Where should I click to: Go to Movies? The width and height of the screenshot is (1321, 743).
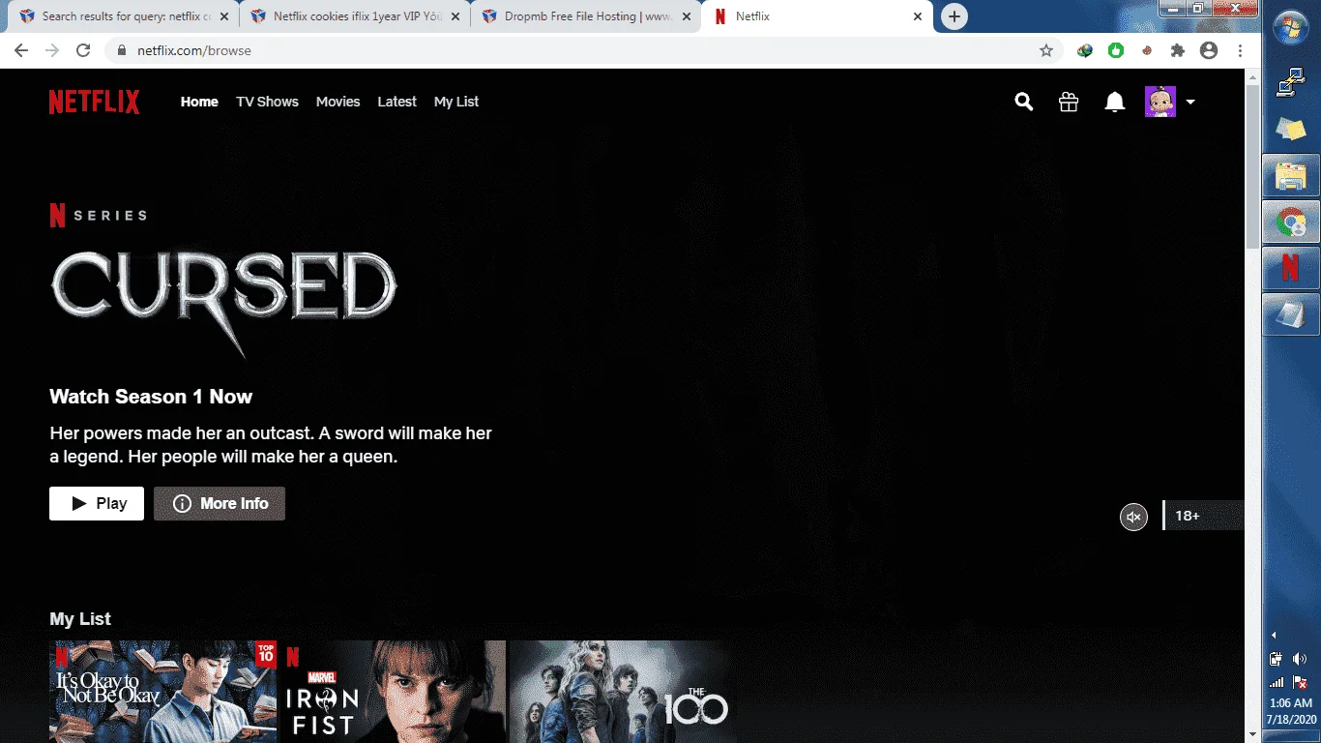click(x=338, y=102)
